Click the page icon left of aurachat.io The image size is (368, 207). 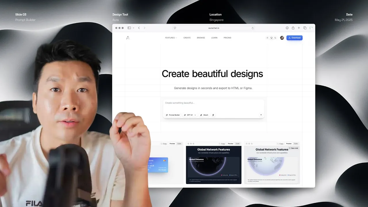175,28
